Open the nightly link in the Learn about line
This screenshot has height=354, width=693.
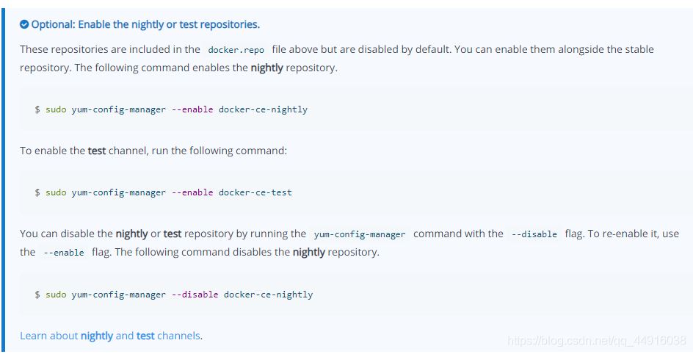pos(97,336)
